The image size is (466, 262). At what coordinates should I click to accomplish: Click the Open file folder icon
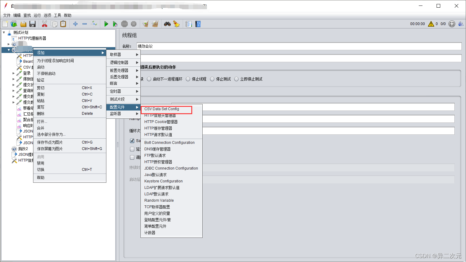pos(23,24)
